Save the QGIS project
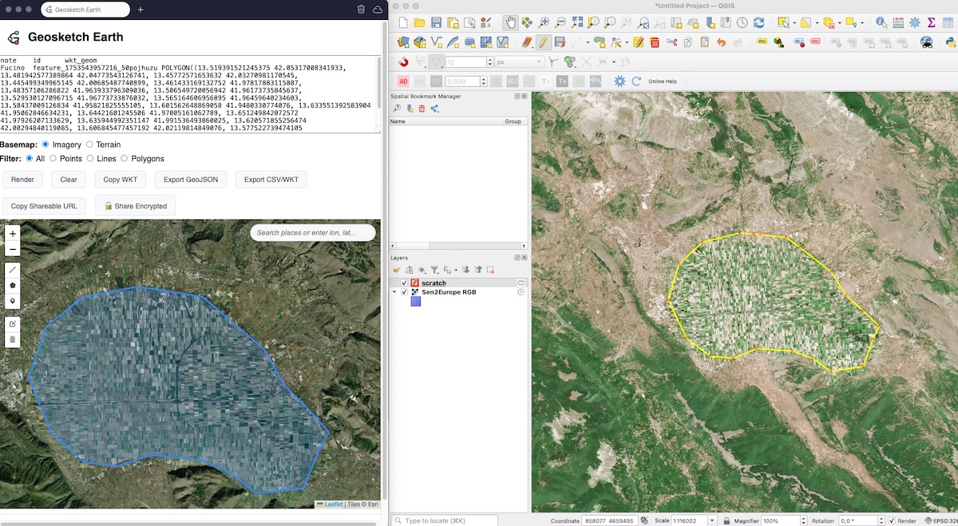958x526 pixels. click(x=436, y=22)
